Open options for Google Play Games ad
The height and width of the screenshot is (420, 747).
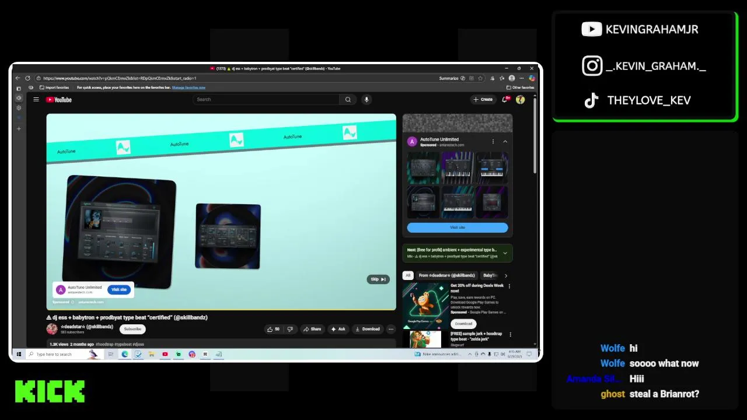click(x=509, y=286)
